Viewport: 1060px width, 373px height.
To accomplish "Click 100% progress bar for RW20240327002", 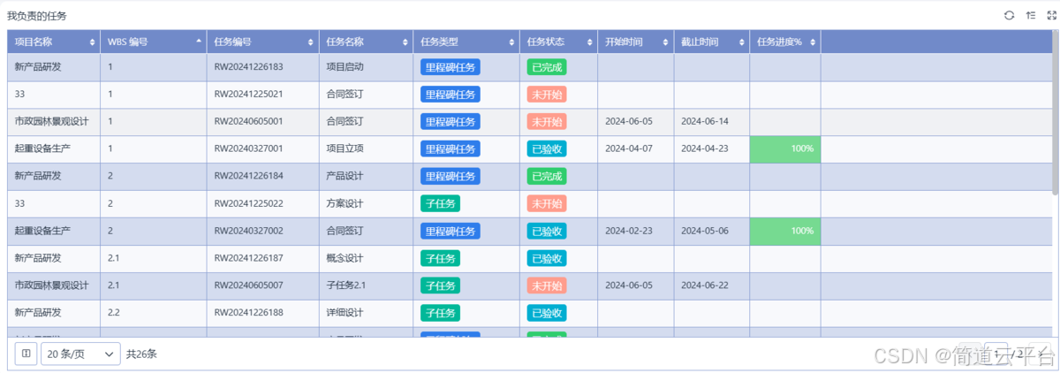I will pyautogui.click(x=785, y=231).
